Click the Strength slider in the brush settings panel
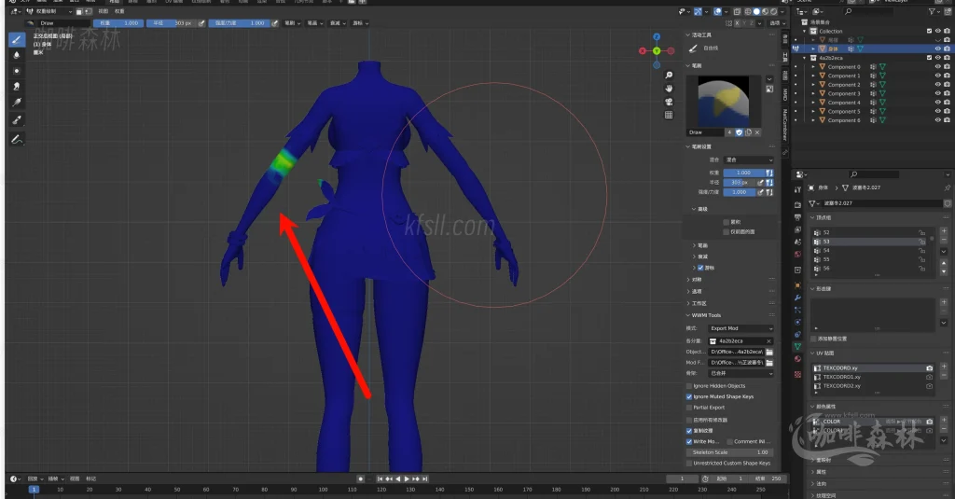 [740, 192]
